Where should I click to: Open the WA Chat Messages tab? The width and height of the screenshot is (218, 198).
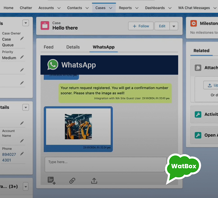click(194, 8)
